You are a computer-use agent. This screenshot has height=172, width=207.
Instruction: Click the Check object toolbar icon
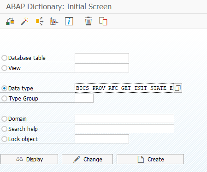tap(10, 21)
